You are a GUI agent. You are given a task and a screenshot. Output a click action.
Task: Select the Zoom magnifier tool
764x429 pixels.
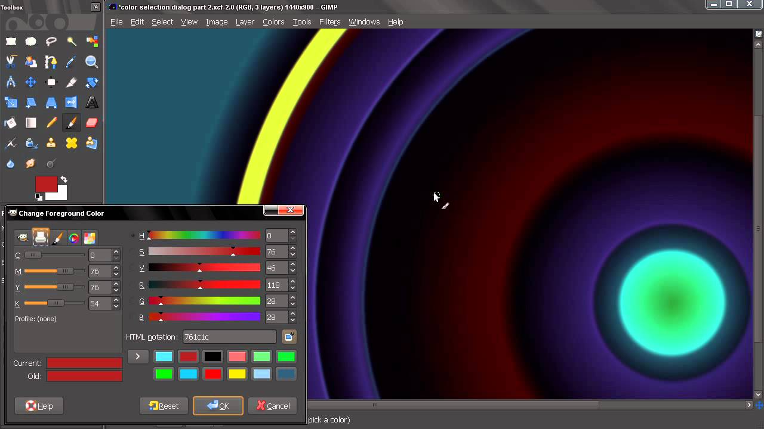coord(91,61)
